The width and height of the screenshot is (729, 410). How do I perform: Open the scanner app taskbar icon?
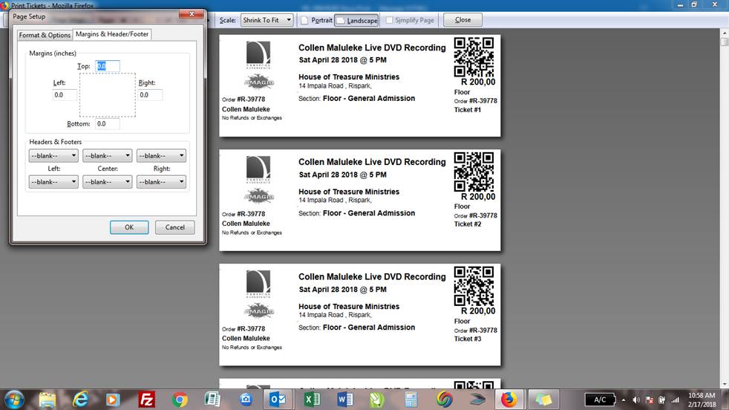coord(477,400)
